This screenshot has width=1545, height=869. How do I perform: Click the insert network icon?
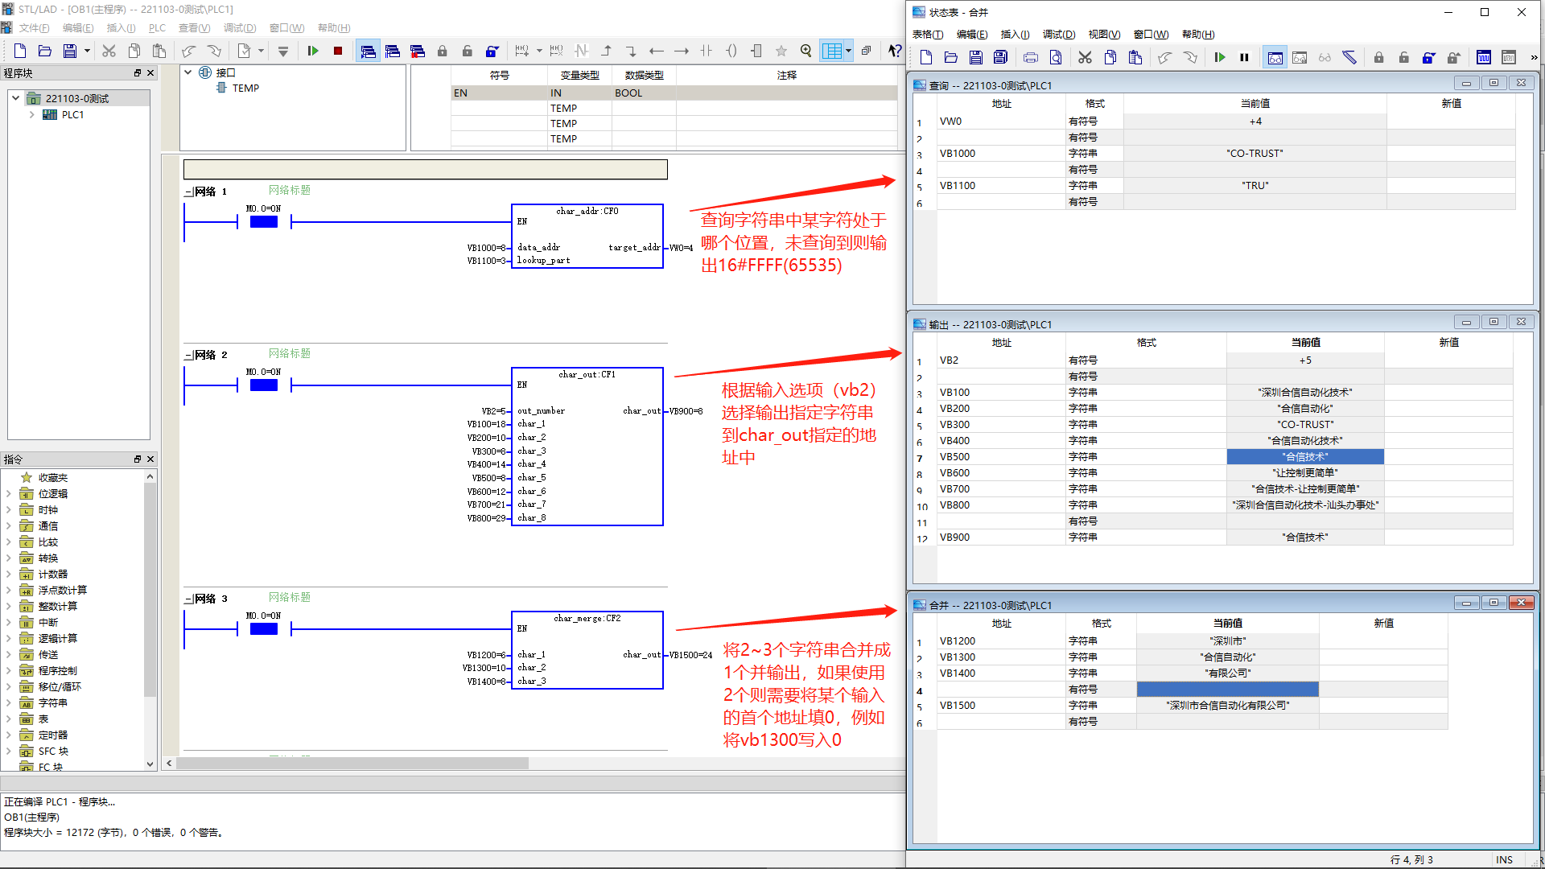pos(522,51)
